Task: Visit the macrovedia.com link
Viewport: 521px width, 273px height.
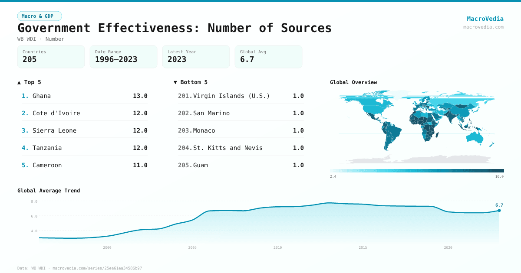Action: click(x=483, y=26)
